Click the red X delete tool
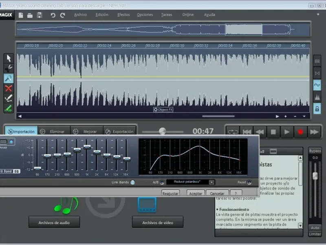326x245 pixels. coord(9,88)
